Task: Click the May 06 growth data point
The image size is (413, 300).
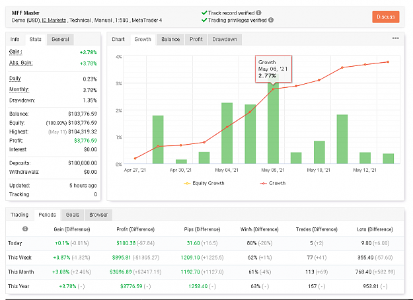Action: (x=273, y=89)
